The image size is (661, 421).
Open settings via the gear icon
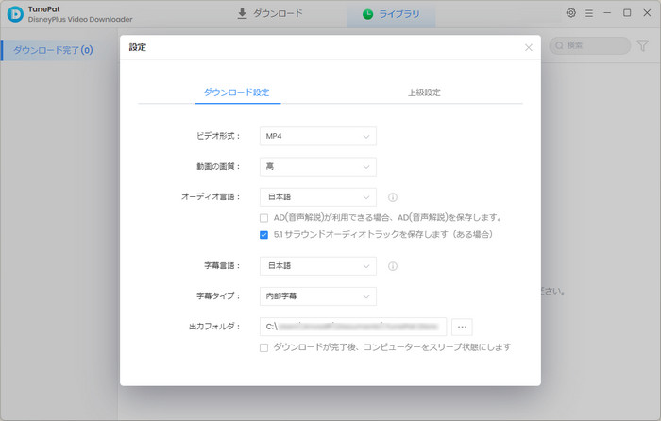(570, 13)
